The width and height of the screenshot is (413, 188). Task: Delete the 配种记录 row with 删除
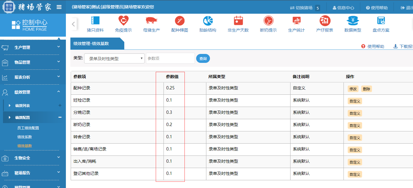click(x=366, y=89)
